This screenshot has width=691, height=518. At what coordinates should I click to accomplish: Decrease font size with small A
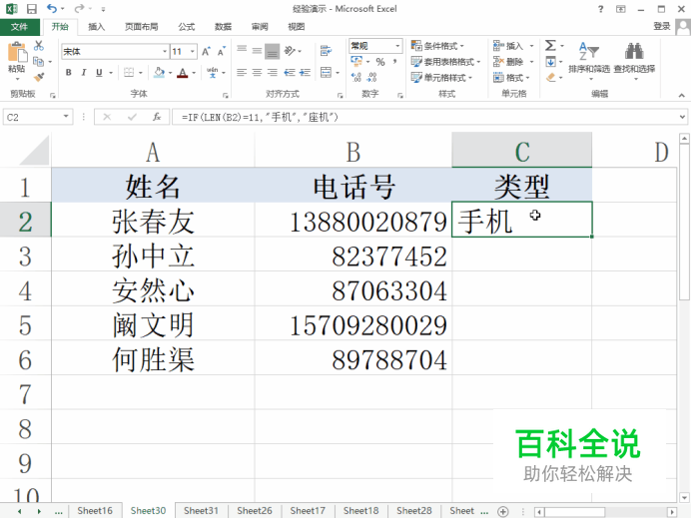[222, 52]
